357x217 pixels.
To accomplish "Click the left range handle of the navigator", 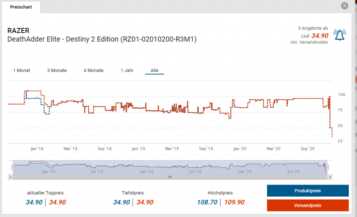I will [13, 167].
